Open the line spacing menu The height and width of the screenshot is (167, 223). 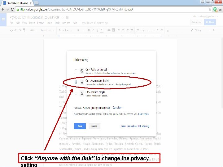tap(138, 30)
